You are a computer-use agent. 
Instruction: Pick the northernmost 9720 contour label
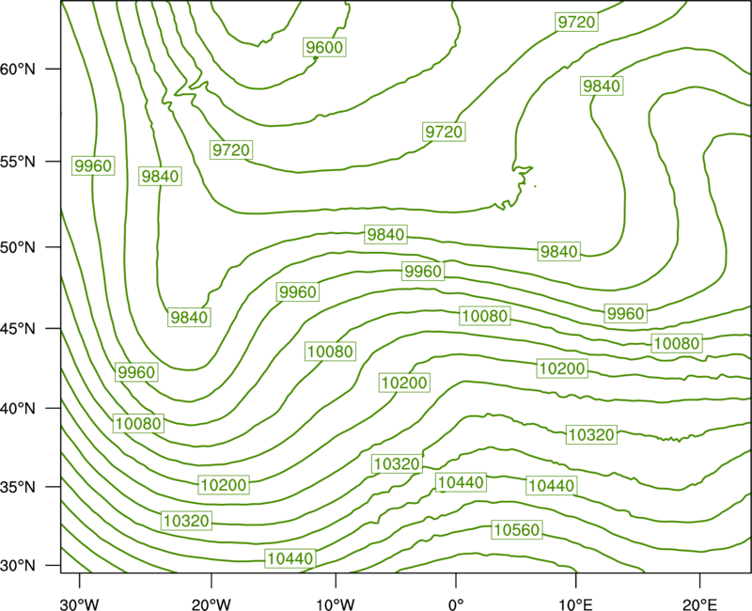tap(576, 22)
